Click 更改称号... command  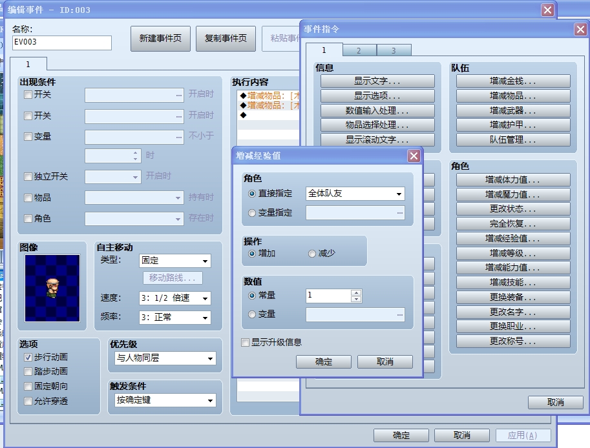coord(513,341)
